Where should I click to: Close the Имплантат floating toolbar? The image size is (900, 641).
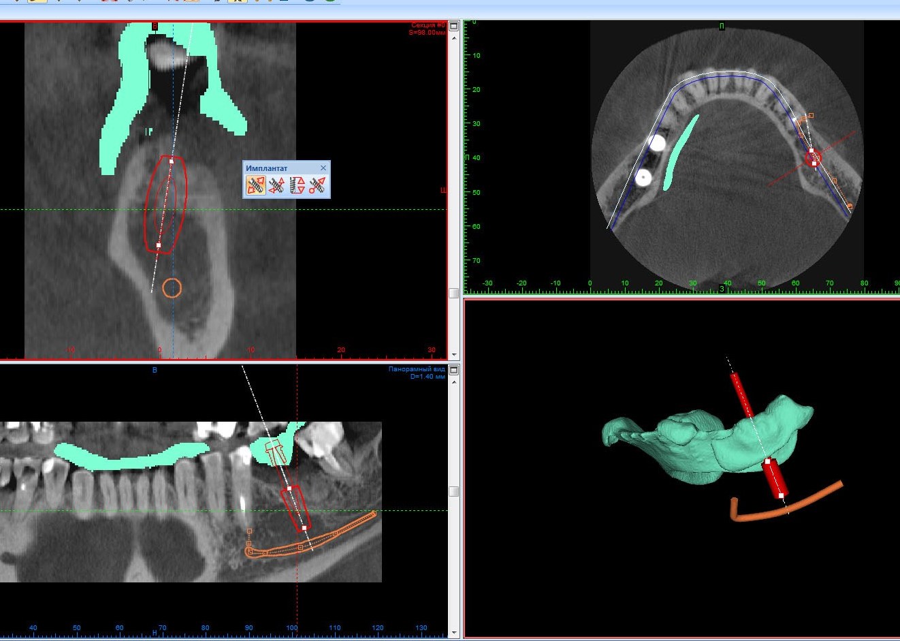pyautogui.click(x=323, y=168)
